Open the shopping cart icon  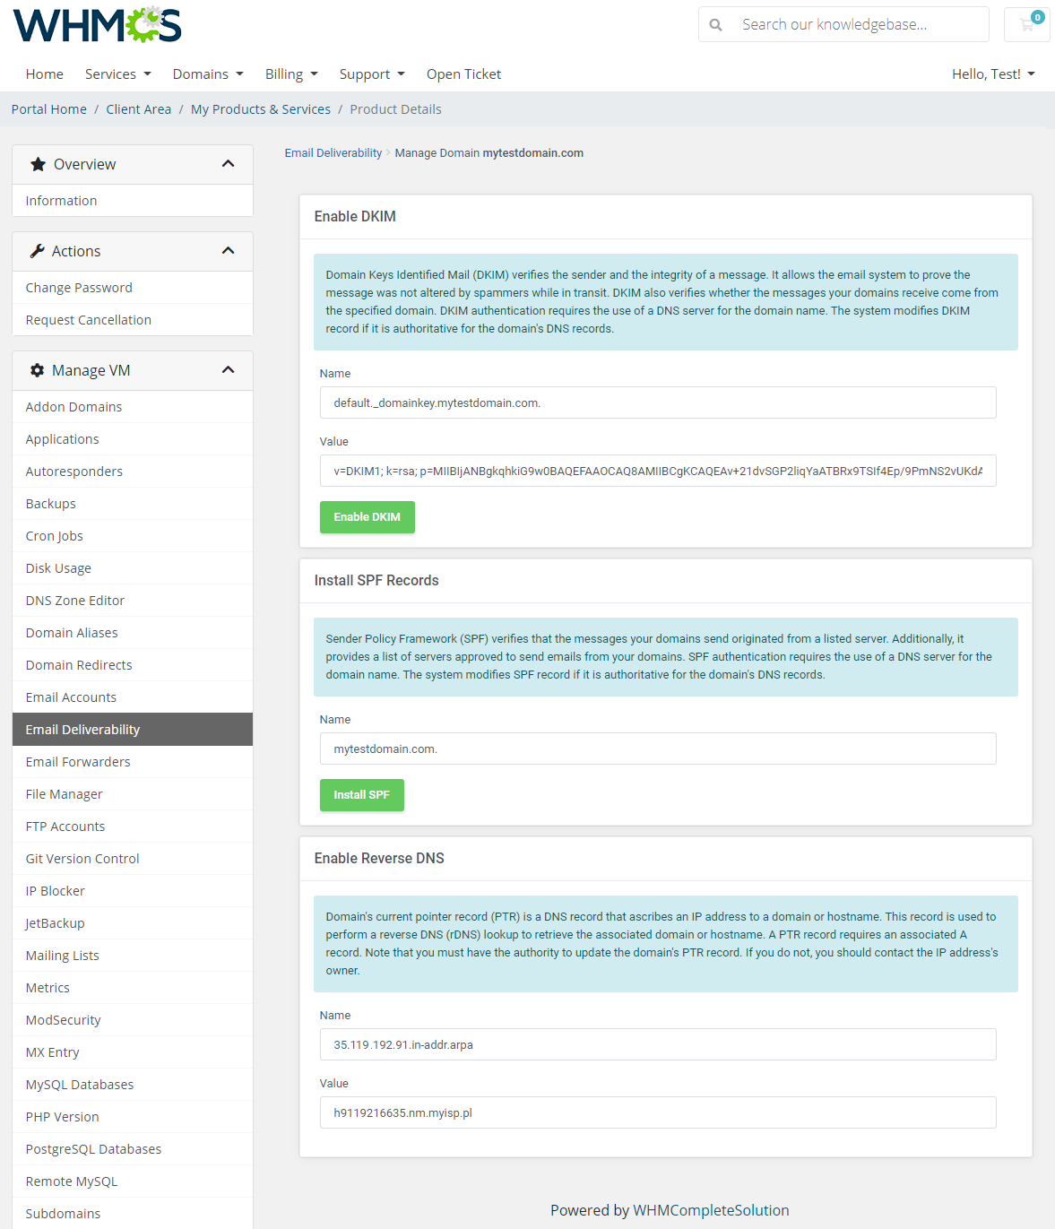1025,24
